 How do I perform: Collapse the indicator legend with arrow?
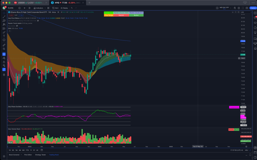[9, 31]
